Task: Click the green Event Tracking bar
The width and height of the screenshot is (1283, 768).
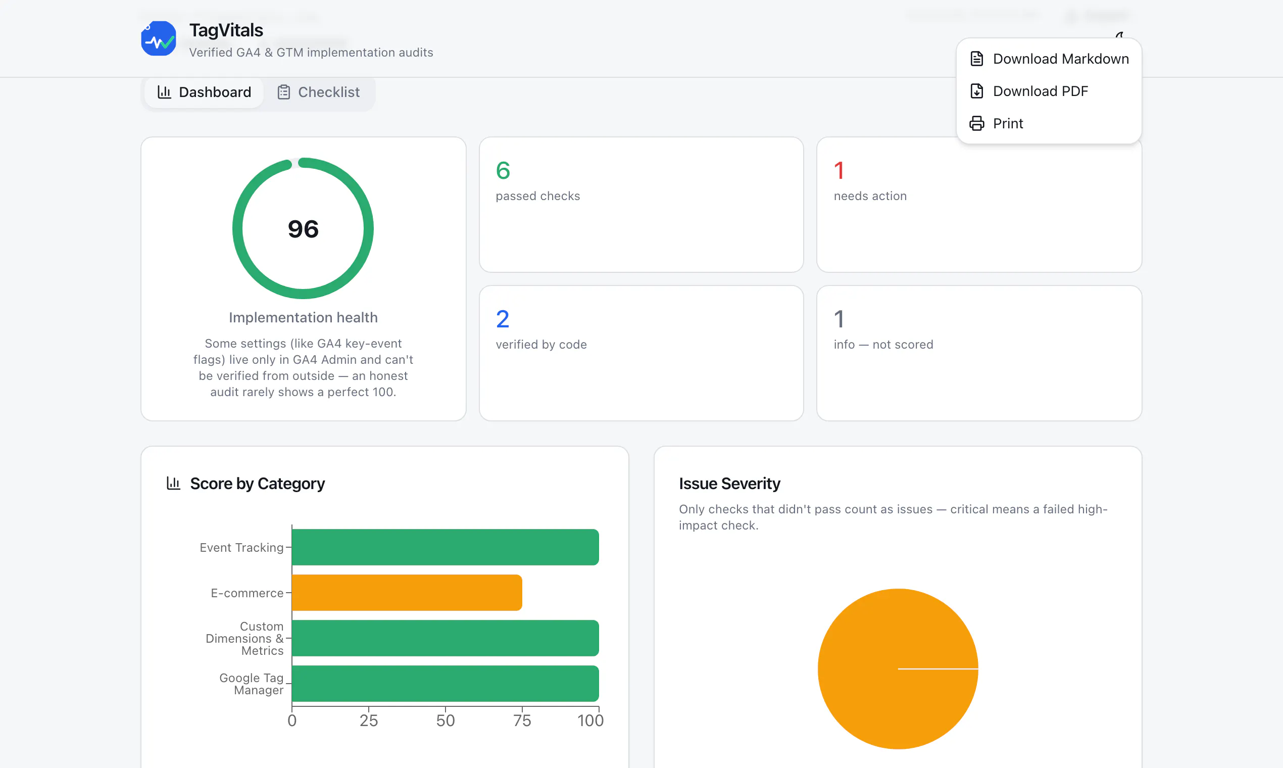Action: (x=446, y=547)
